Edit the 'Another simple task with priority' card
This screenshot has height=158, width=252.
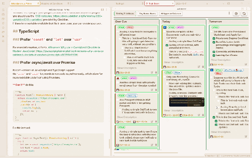(x=152, y=90)
